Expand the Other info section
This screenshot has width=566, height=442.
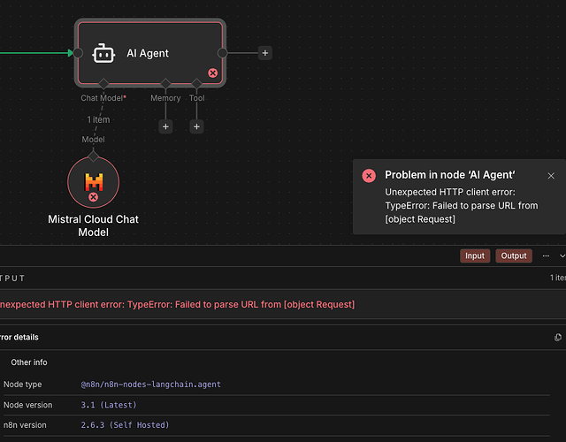(29, 362)
